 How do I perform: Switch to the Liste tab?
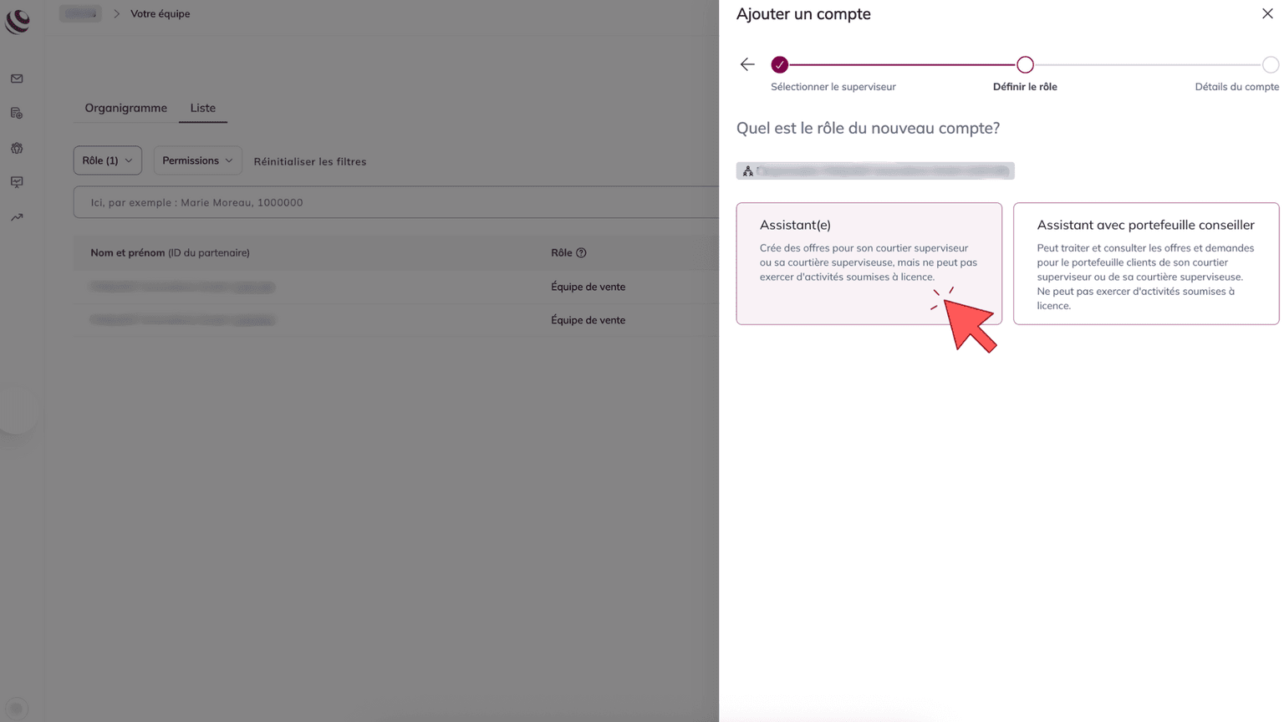point(202,108)
